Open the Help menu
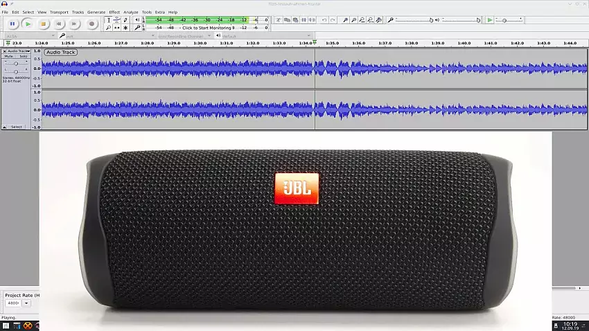Viewport: 589px width, 331px height. (173, 12)
